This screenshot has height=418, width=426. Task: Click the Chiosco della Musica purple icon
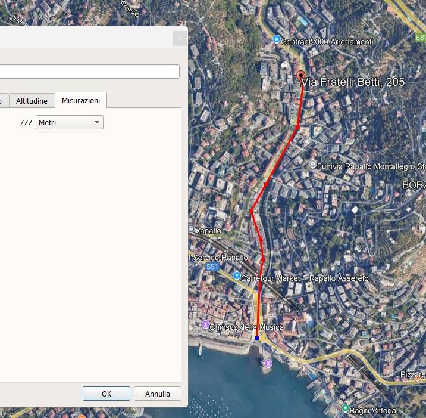pyautogui.click(x=205, y=325)
